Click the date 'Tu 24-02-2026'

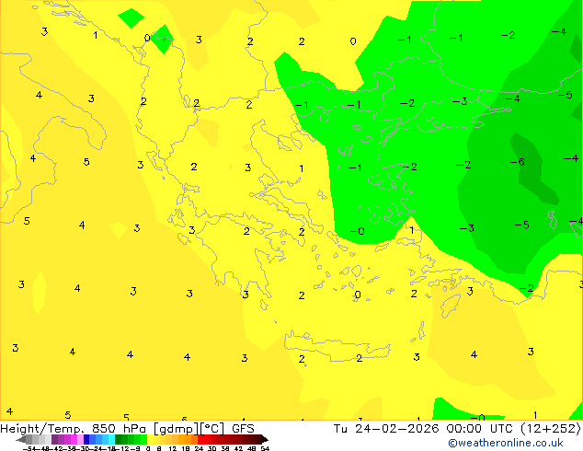[386, 429]
